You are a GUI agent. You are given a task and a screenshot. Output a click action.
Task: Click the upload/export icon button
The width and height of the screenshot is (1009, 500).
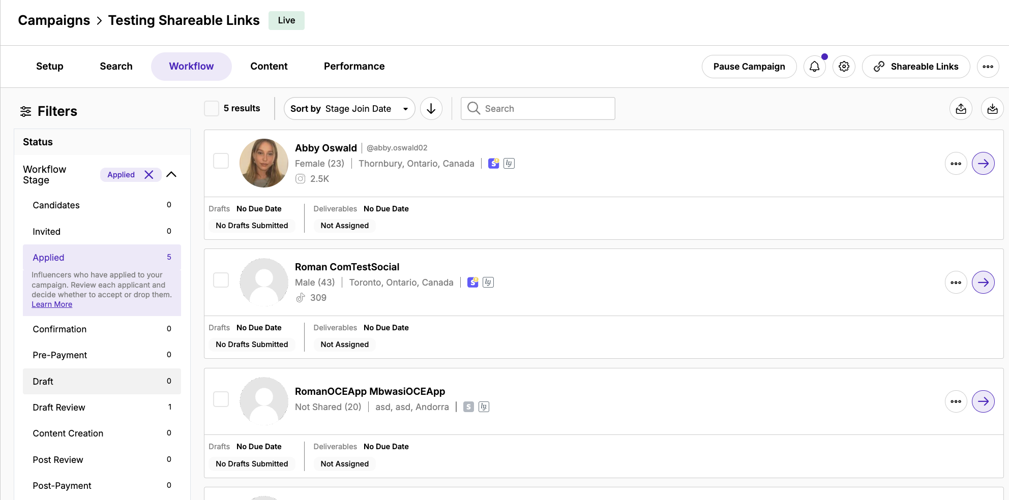961,109
